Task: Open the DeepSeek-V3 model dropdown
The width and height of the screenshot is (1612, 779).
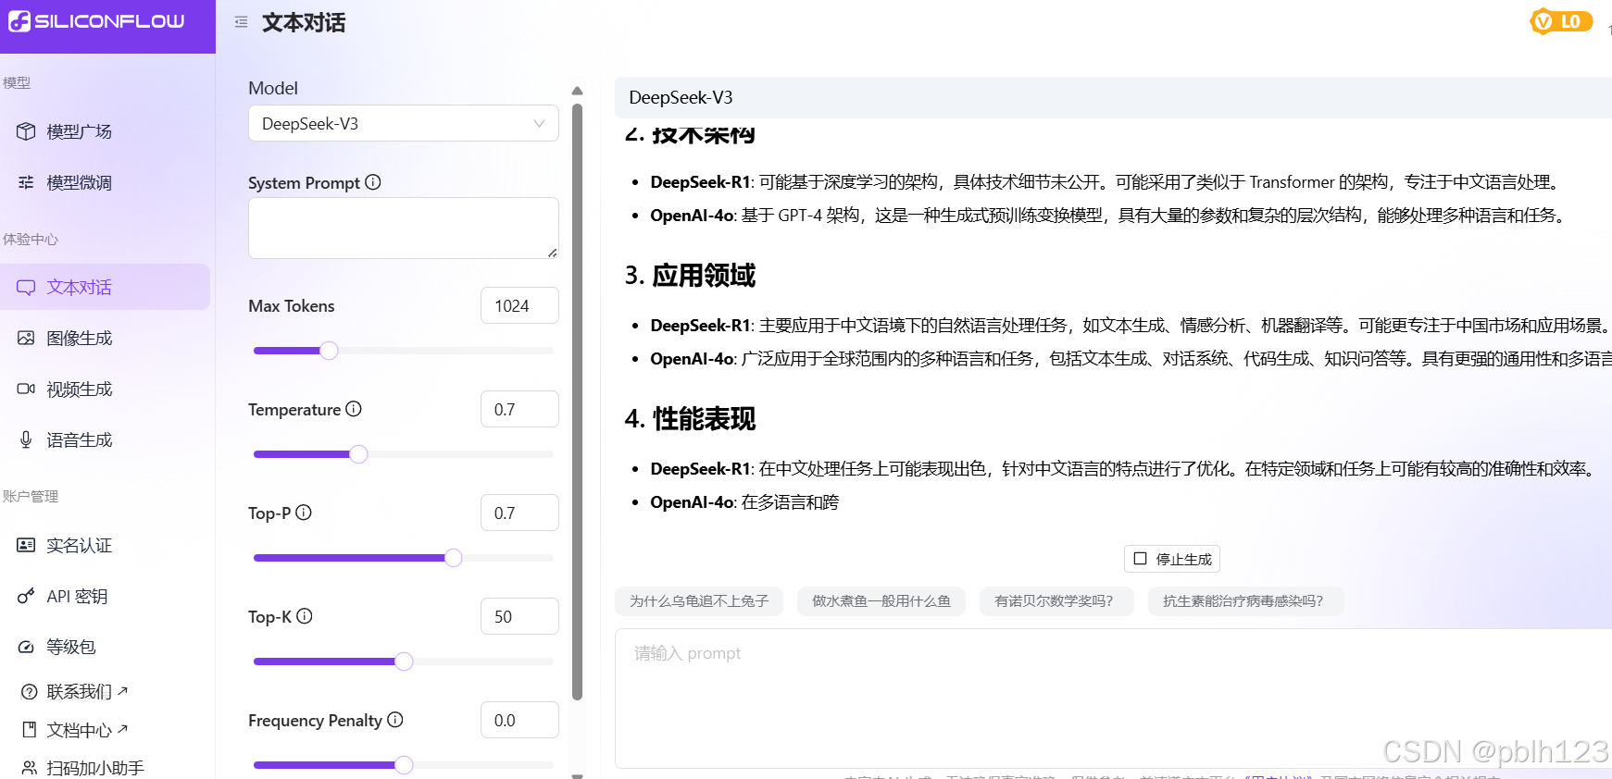Action: pos(404,123)
